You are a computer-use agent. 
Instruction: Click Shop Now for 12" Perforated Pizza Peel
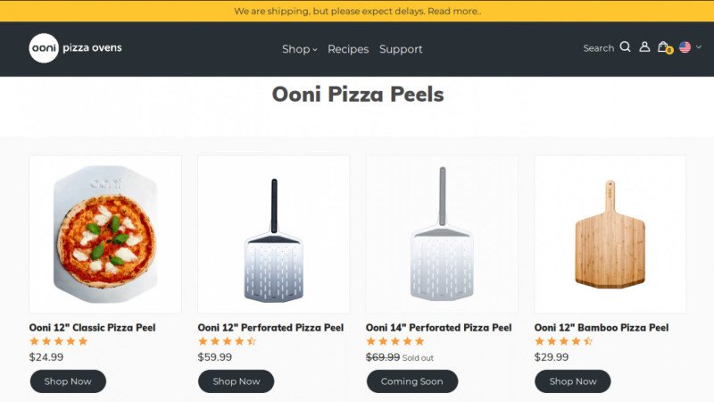(236, 381)
